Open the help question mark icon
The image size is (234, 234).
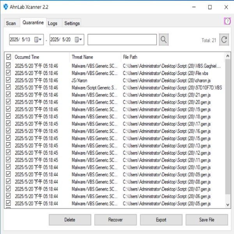(x=227, y=21)
